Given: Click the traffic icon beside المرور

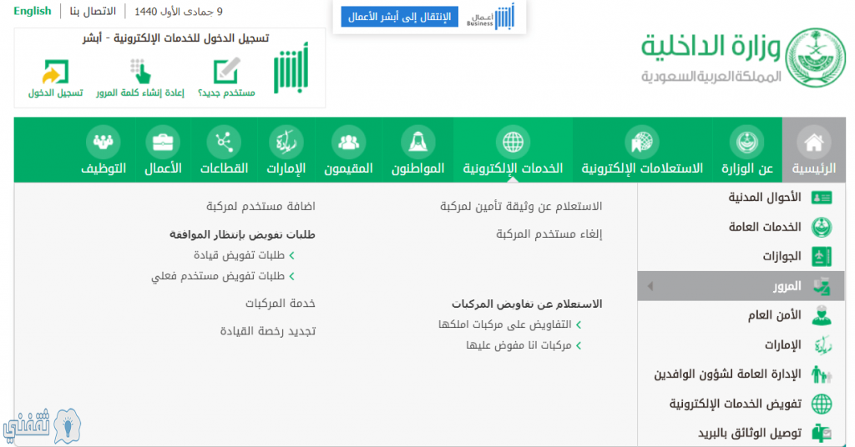Looking at the screenshot, I should (822, 286).
